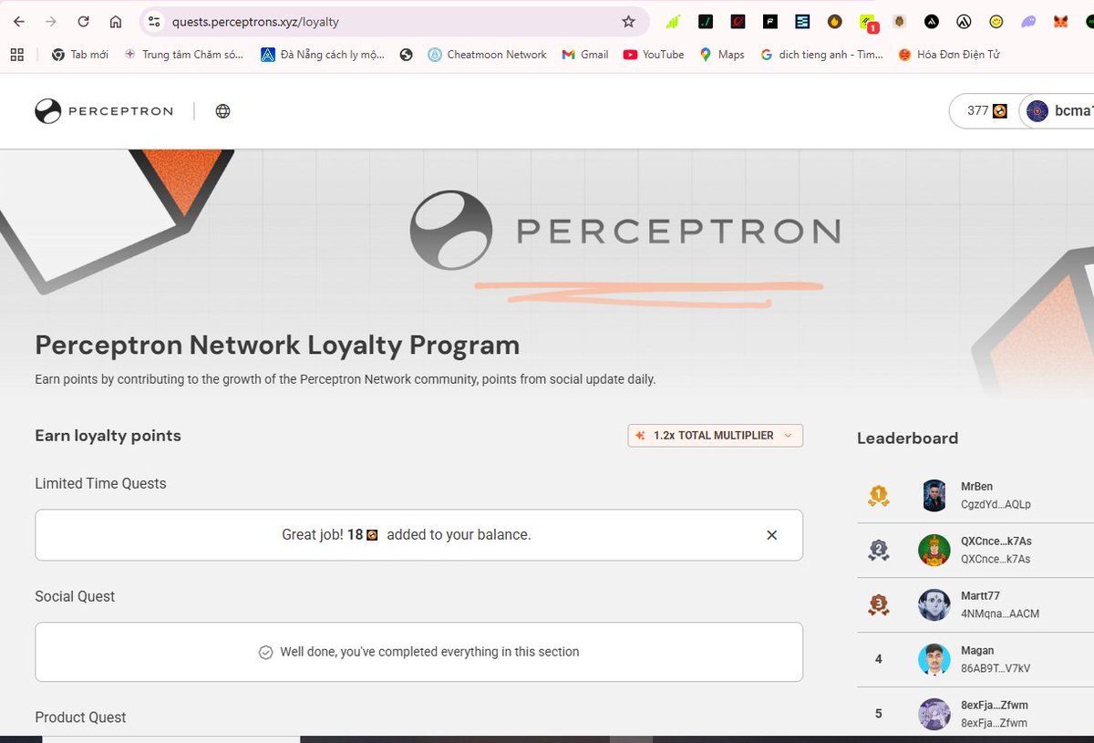Open the white circle A outline extension
The image size is (1094, 743).
(964, 21)
